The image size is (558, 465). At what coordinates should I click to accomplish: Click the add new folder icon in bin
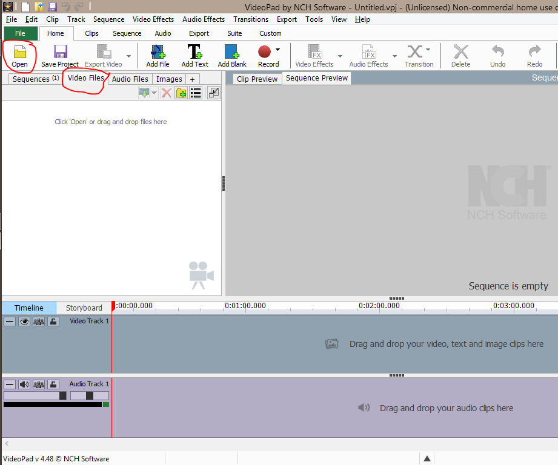[181, 93]
